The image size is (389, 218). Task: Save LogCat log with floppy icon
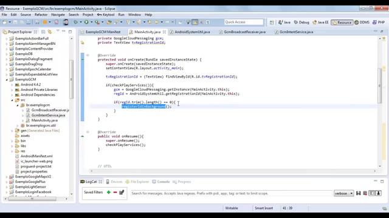point(358,193)
